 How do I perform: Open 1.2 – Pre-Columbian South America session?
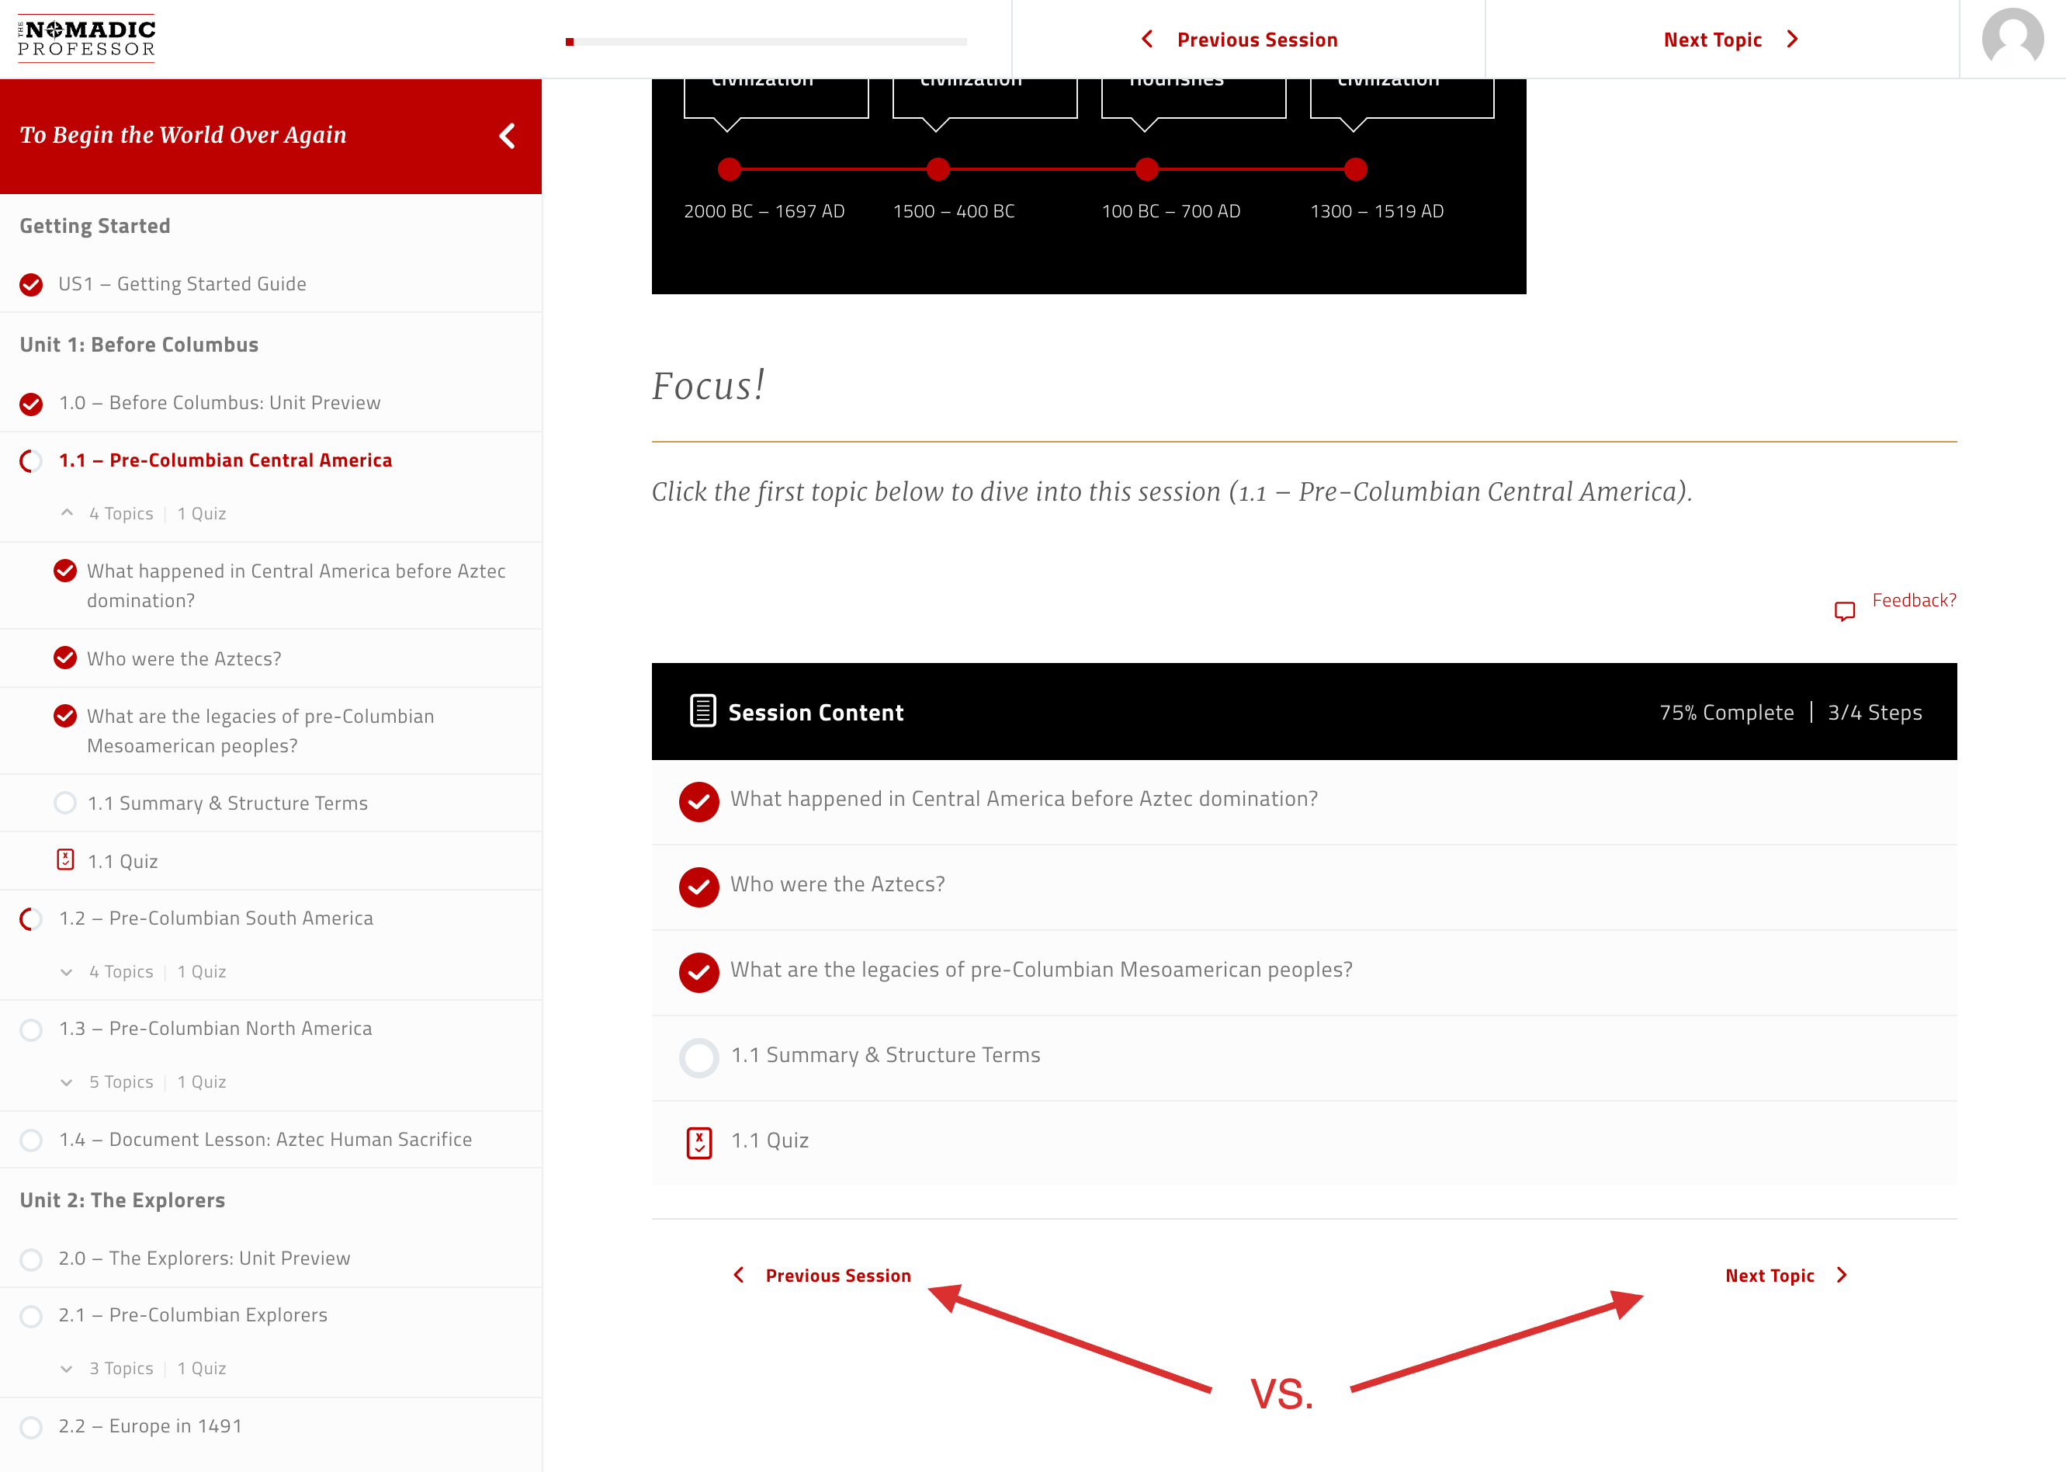(x=216, y=918)
